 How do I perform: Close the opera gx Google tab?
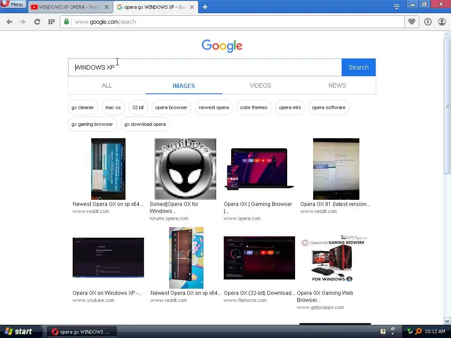point(192,7)
